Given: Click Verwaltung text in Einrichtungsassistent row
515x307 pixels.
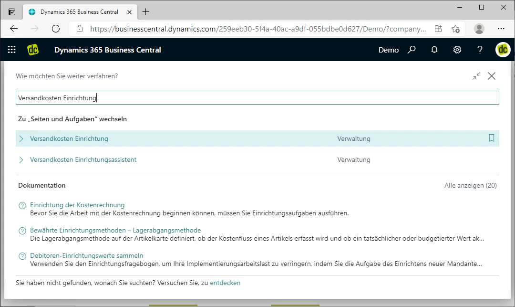Looking at the screenshot, I should [354, 160].
